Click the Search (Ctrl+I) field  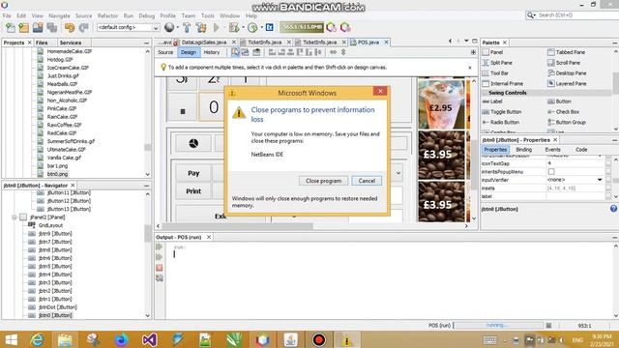576,15
